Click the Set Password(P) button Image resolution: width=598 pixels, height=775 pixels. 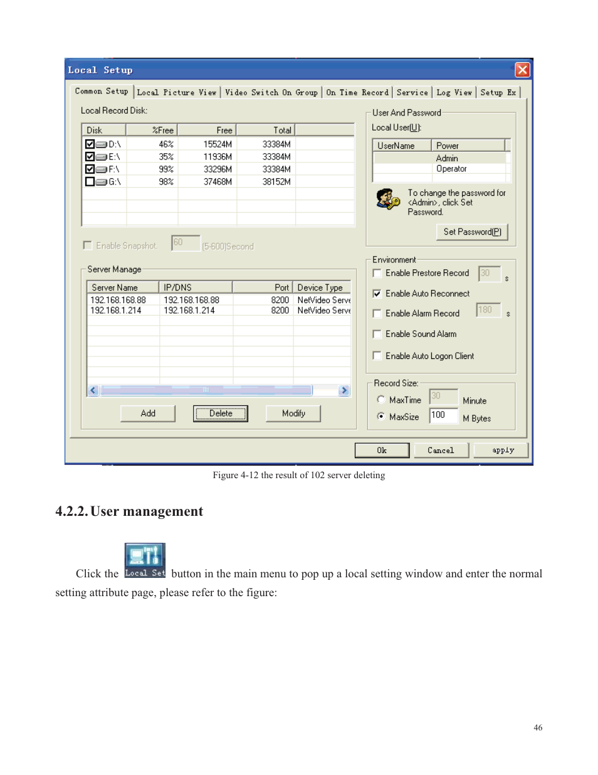click(x=473, y=232)
